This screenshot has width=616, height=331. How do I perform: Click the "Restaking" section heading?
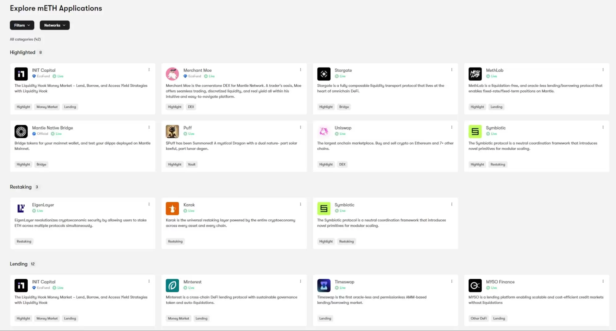coord(21,187)
